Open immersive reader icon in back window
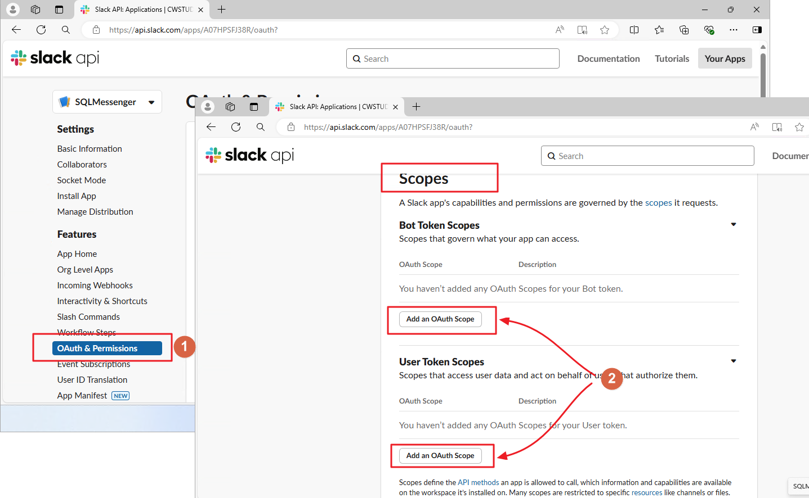This screenshot has width=809, height=498. tap(582, 30)
